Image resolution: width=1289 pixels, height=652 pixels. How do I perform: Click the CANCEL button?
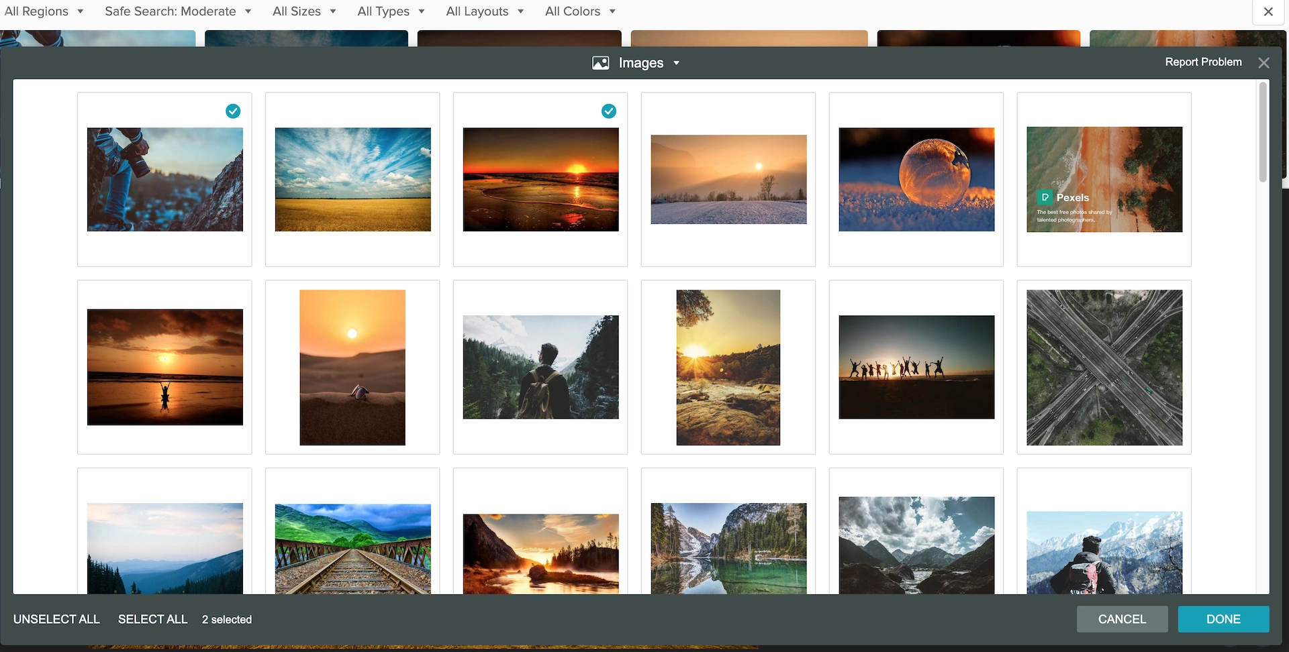tap(1122, 619)
